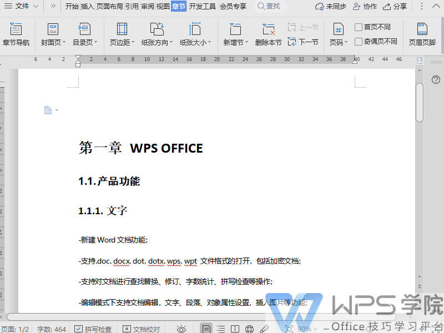Insert a cover page via 封面页 icon
The image size is (444, 333).
pos(53,29)
